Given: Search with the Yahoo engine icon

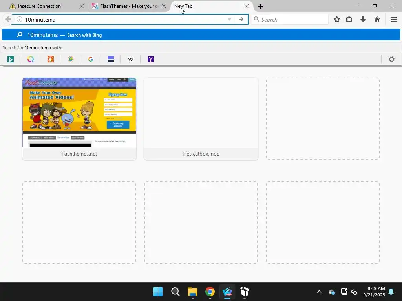Looking at the screenshot, I should [x=151, y=60].
